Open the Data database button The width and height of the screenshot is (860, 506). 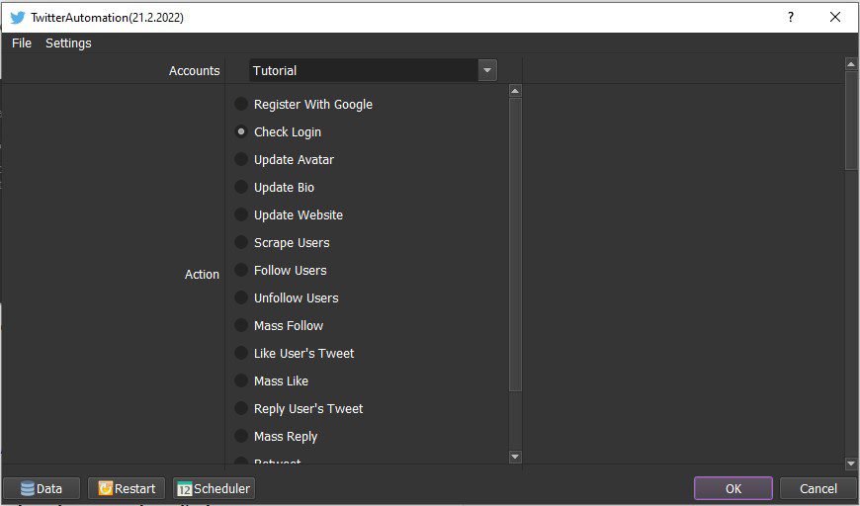(42, 488)
